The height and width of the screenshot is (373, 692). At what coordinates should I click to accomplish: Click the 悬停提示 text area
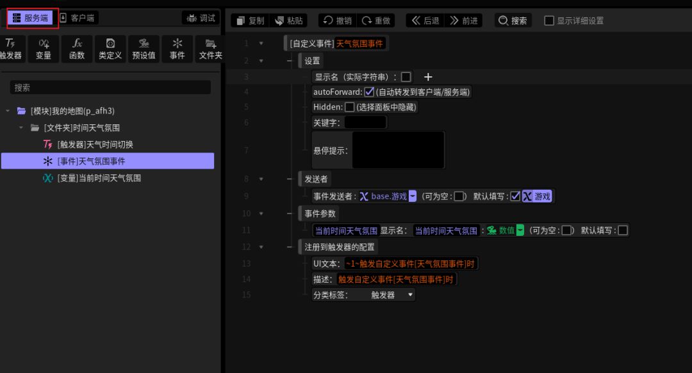[x=398, y=150]
